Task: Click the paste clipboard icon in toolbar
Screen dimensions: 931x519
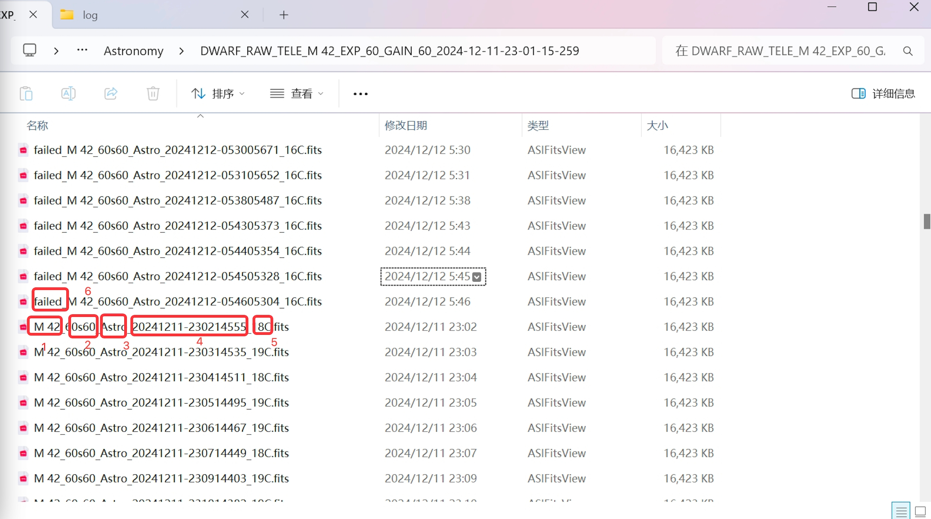Action: 26,93
